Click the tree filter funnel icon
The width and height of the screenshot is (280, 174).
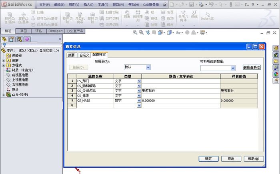(4, 45)
